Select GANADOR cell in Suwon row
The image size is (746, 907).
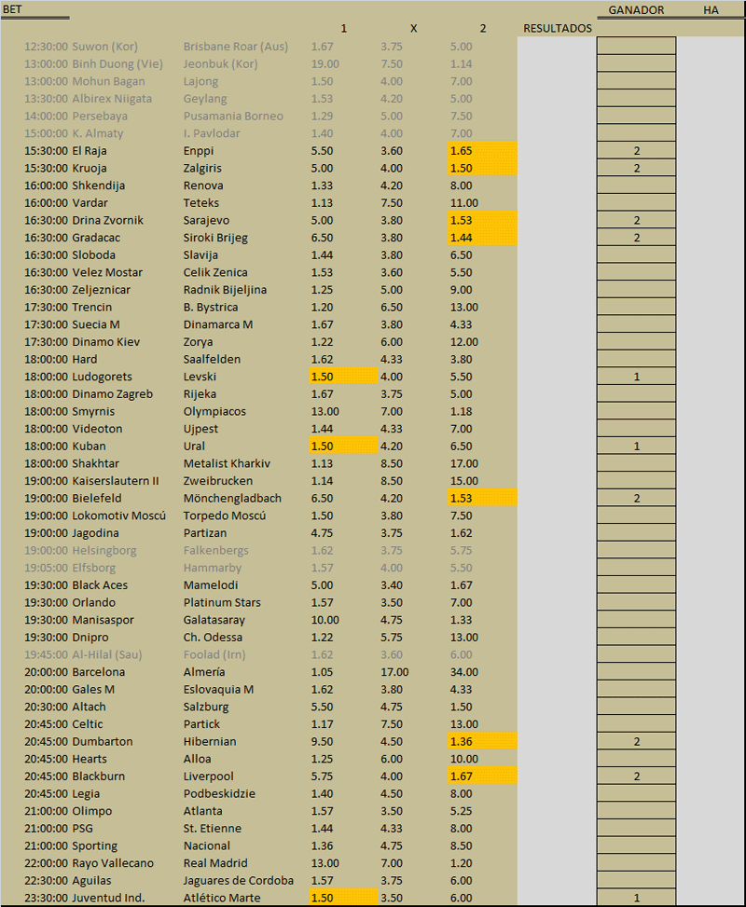637,46
